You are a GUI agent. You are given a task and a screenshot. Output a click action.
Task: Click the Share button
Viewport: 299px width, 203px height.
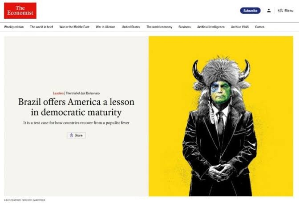coord(76,135)
